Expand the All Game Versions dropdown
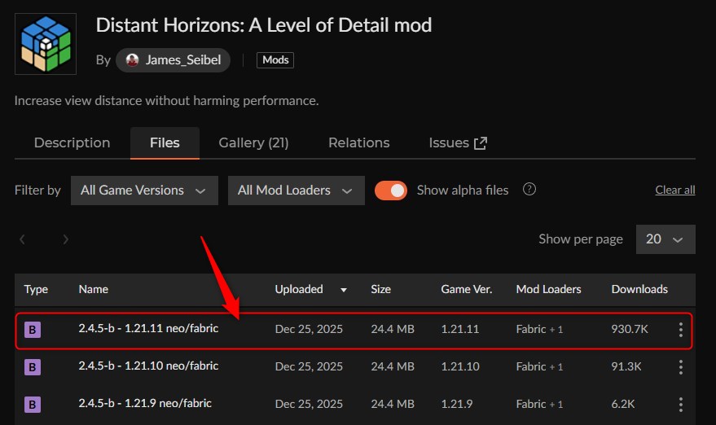 point(144,191)
